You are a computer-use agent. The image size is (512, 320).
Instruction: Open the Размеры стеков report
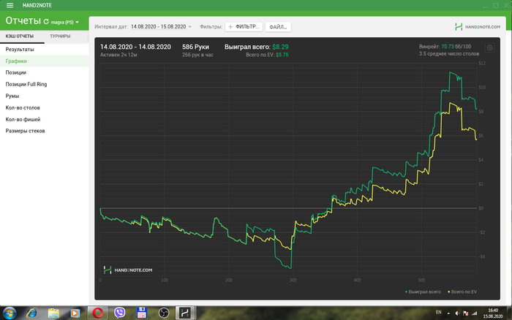click(45, 131)
